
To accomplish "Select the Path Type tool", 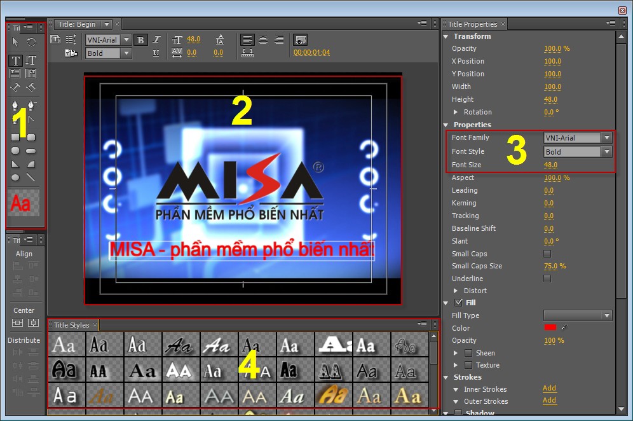I will coord(15,87).
